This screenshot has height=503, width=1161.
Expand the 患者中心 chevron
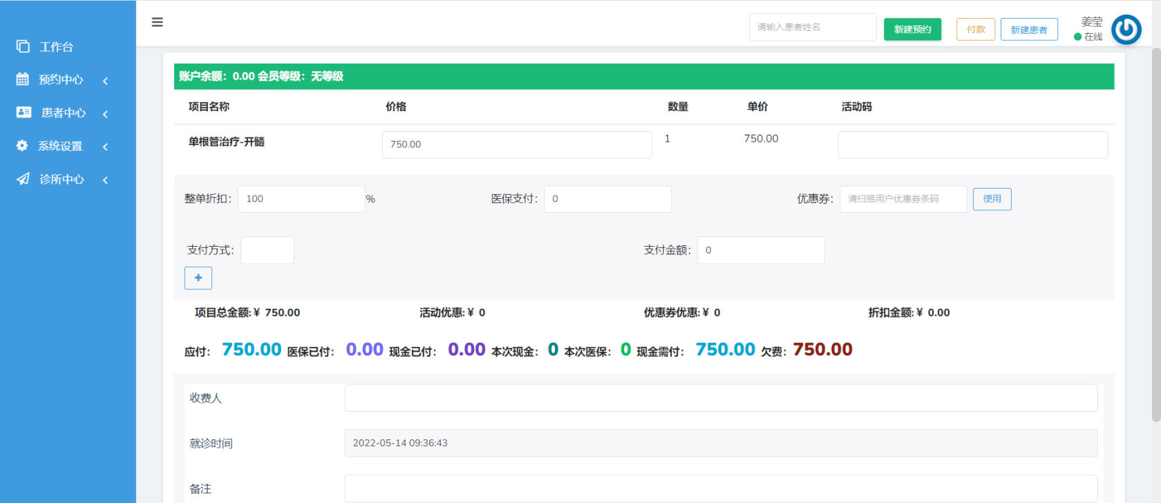[x=105, y=114]
